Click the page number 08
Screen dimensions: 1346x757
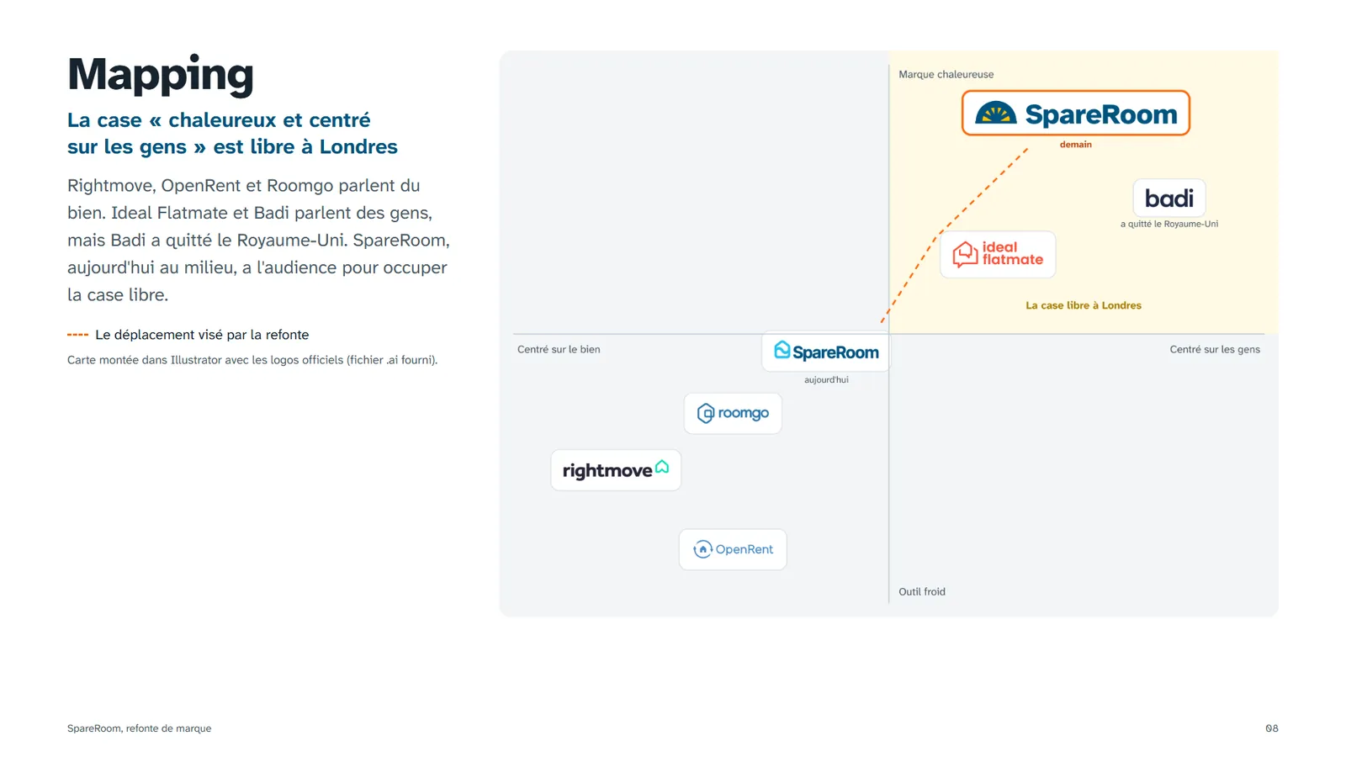pos(1272,728)
